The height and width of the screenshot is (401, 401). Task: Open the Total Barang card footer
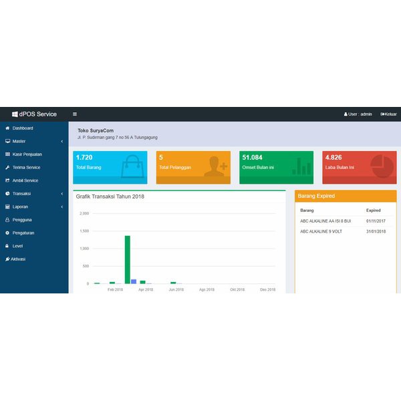click(x=110, y=180)
